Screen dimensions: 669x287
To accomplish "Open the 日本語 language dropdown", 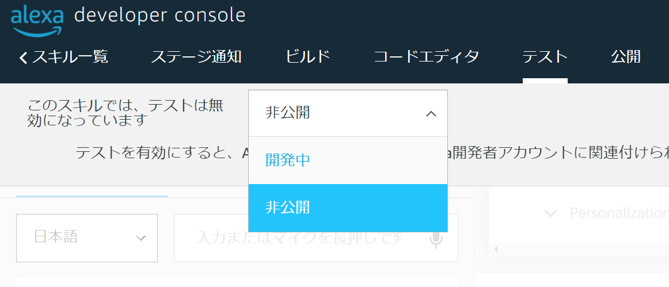I will tap(86, 238).
